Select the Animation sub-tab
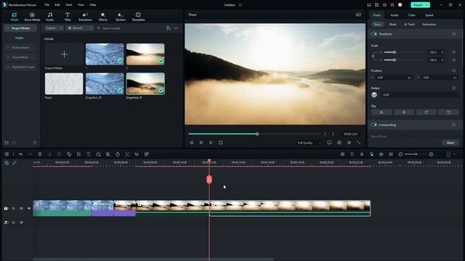This screenshot has height=261, width=465. (429, 24)
